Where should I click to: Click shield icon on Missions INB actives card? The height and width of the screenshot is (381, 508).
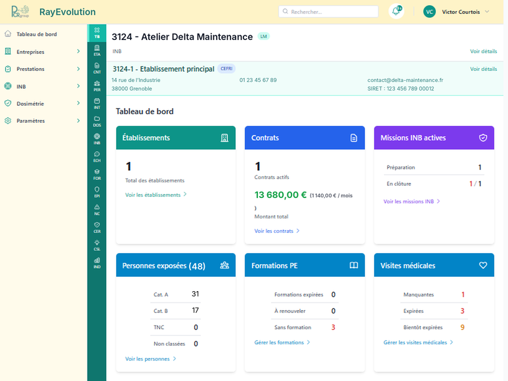point(483,138)
